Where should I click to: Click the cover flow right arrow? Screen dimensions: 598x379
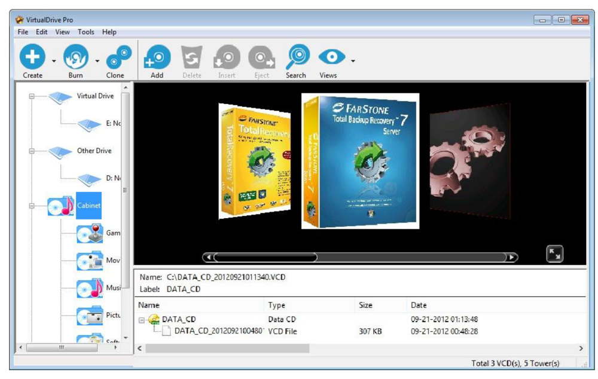pyautogui.click(x=512, y=258)
